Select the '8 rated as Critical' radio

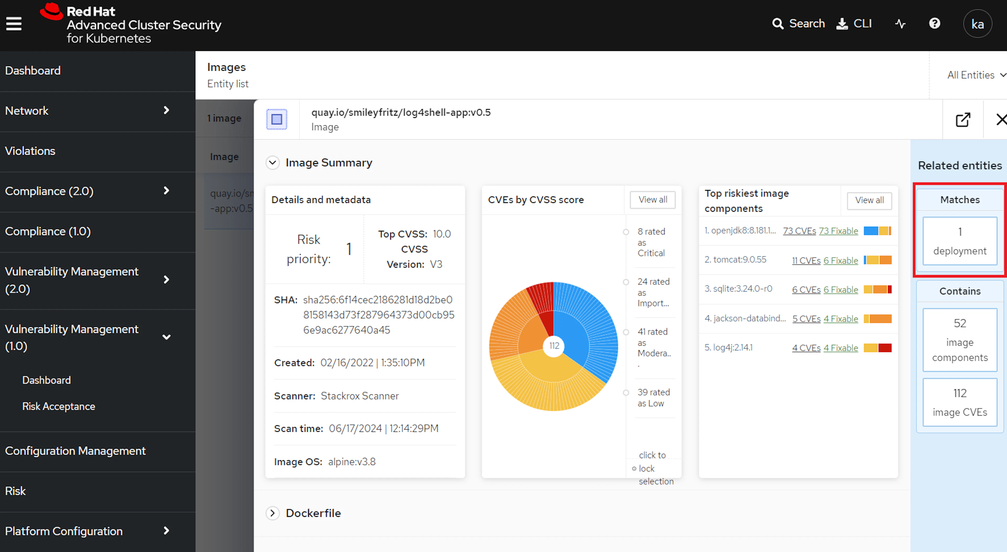(x=626, y=232)
